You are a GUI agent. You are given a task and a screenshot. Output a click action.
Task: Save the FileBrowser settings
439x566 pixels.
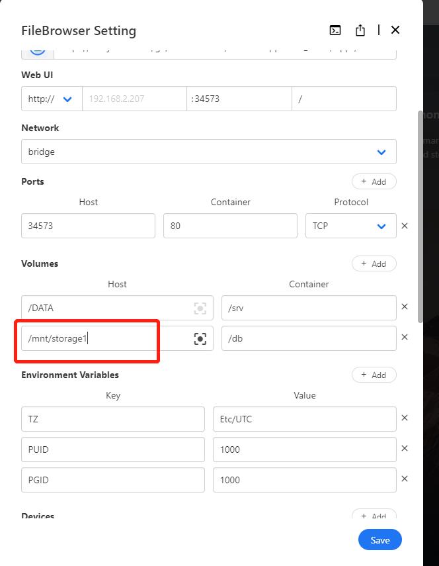point(380,540)
